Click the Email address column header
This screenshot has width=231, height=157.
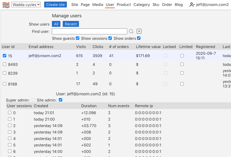(41, 47)
